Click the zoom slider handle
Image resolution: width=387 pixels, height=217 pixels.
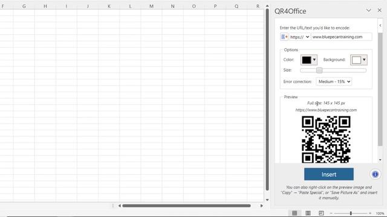pyautogui.click(x=351, y=213)
